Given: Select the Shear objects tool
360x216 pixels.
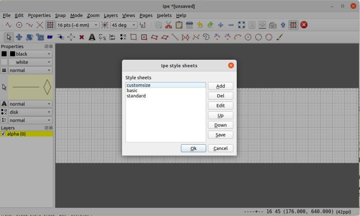Looking at the screenshot, I should click(x=50, y=37).
